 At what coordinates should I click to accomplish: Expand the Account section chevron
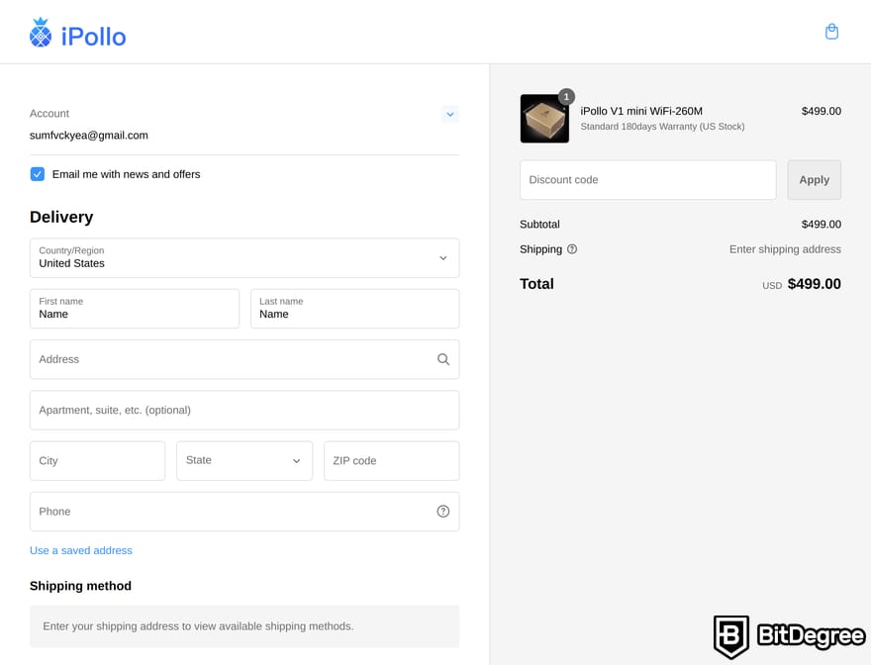tap(450, 114)
